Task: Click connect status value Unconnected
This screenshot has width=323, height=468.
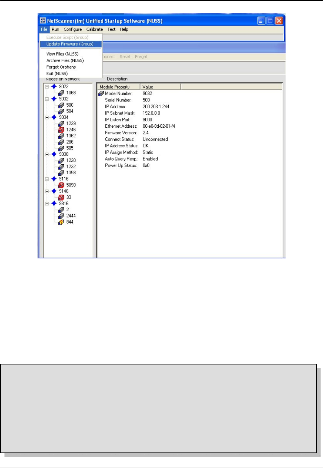Action: pyautogui.click(x=155, y=139)
